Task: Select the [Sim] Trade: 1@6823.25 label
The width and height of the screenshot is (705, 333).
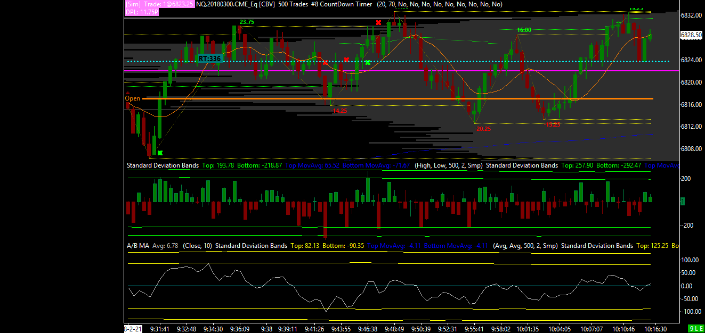Action: [160, 4]
